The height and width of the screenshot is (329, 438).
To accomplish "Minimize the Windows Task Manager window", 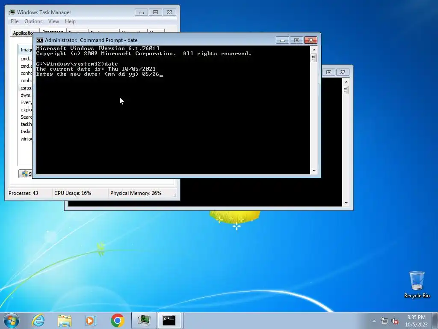I will (x=141, y=12).
